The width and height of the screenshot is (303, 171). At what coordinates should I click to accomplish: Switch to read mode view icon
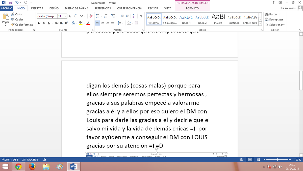[241, 160]
